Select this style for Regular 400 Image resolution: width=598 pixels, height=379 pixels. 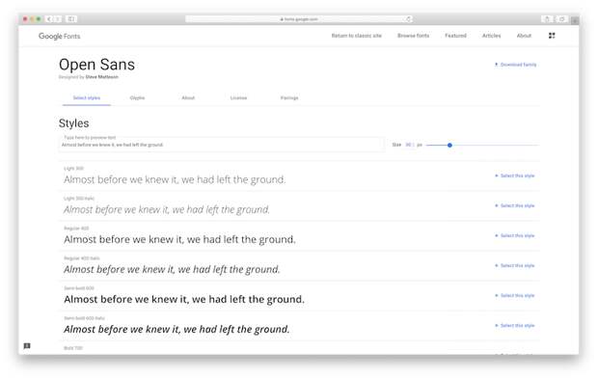click(514, 235)
